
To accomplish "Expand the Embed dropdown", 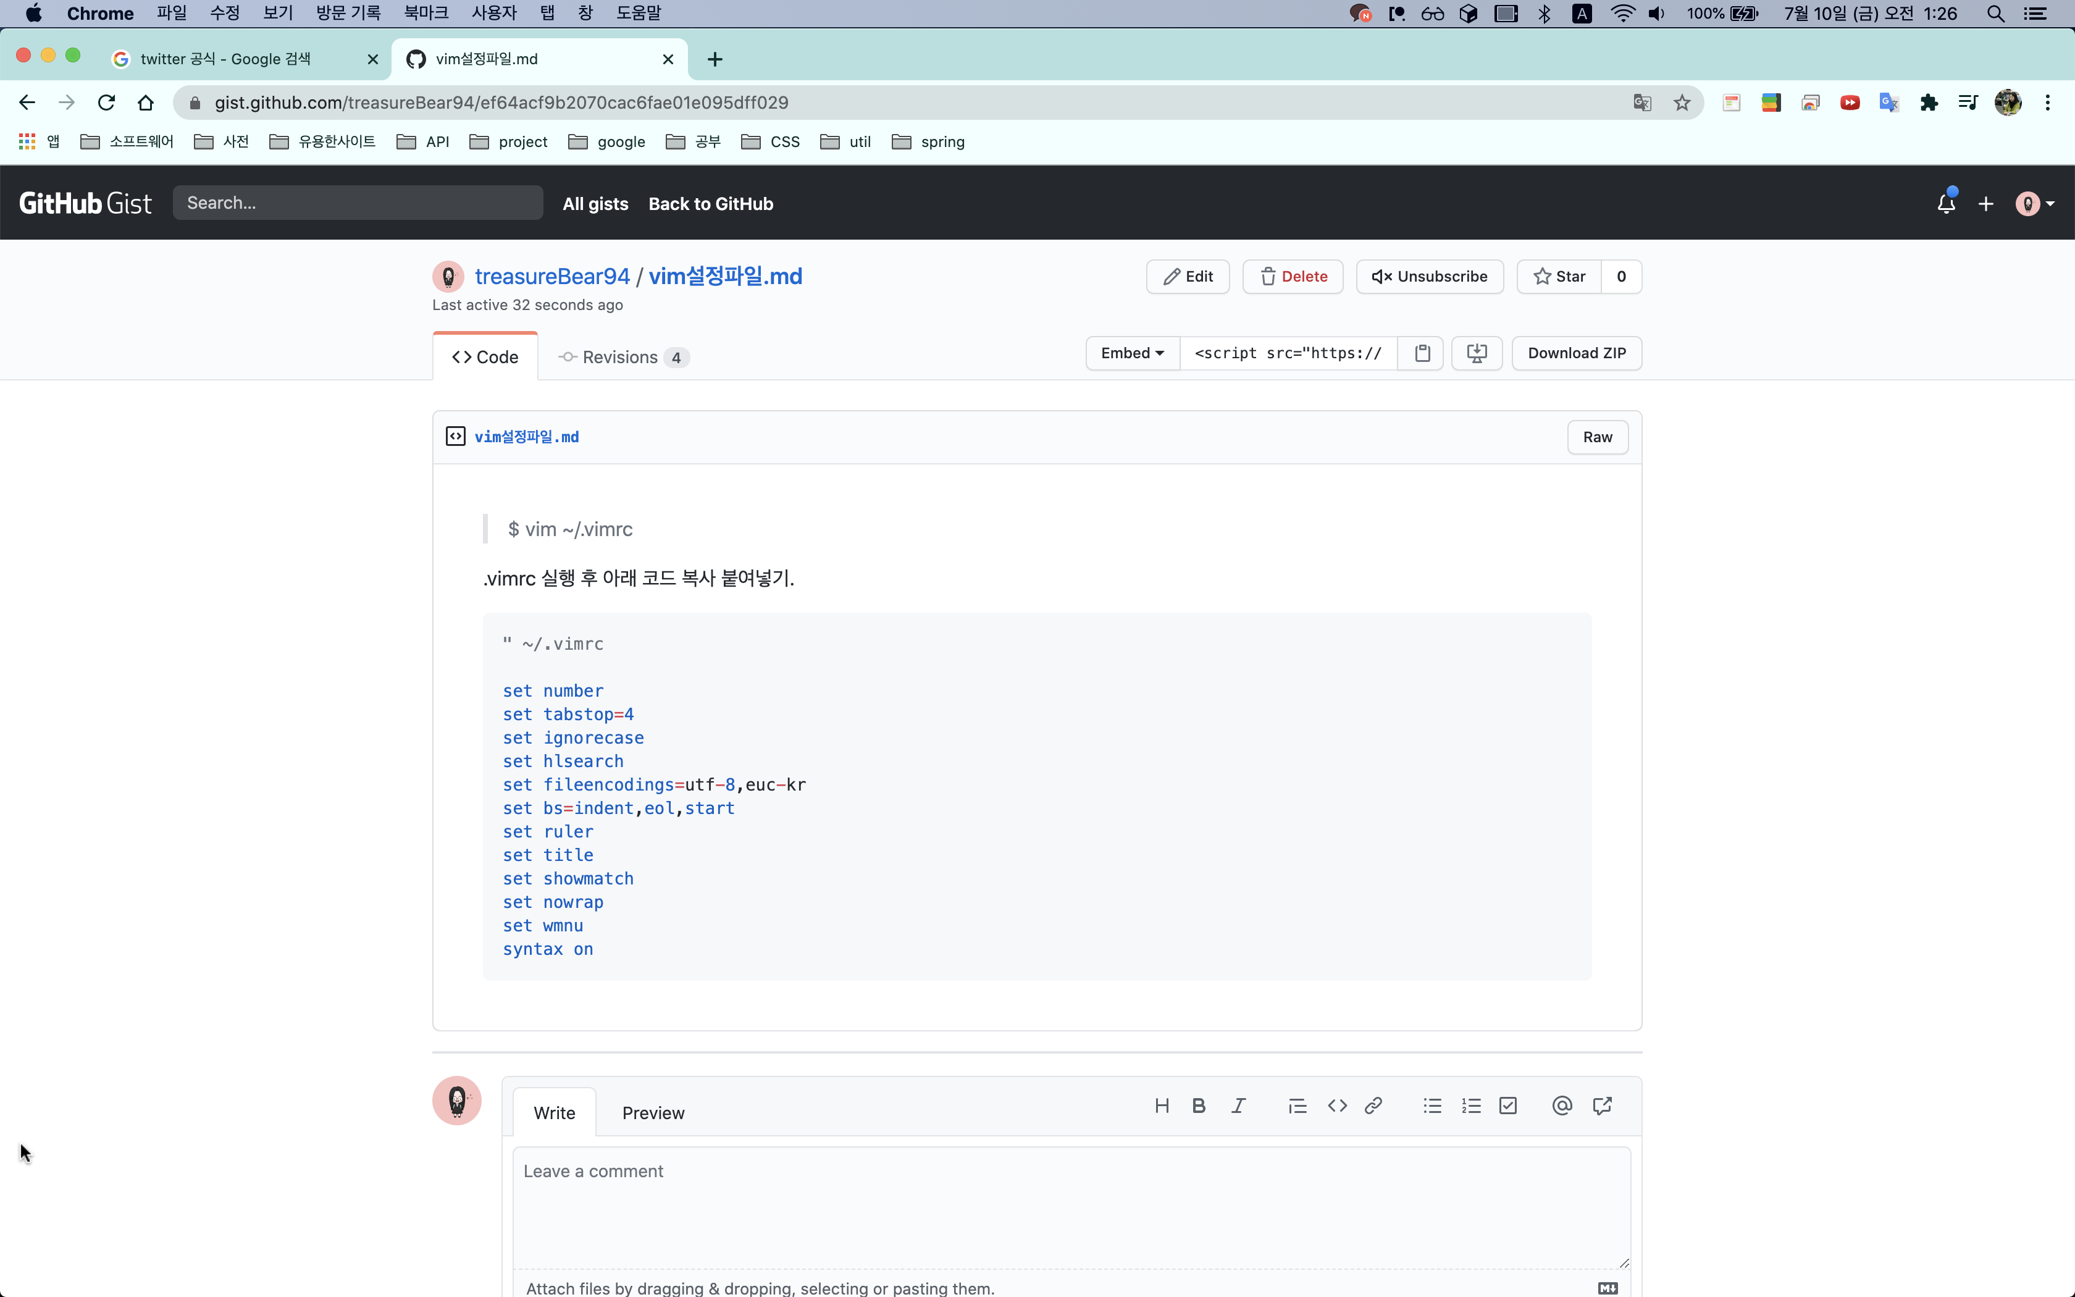I will click(1132, 353).
